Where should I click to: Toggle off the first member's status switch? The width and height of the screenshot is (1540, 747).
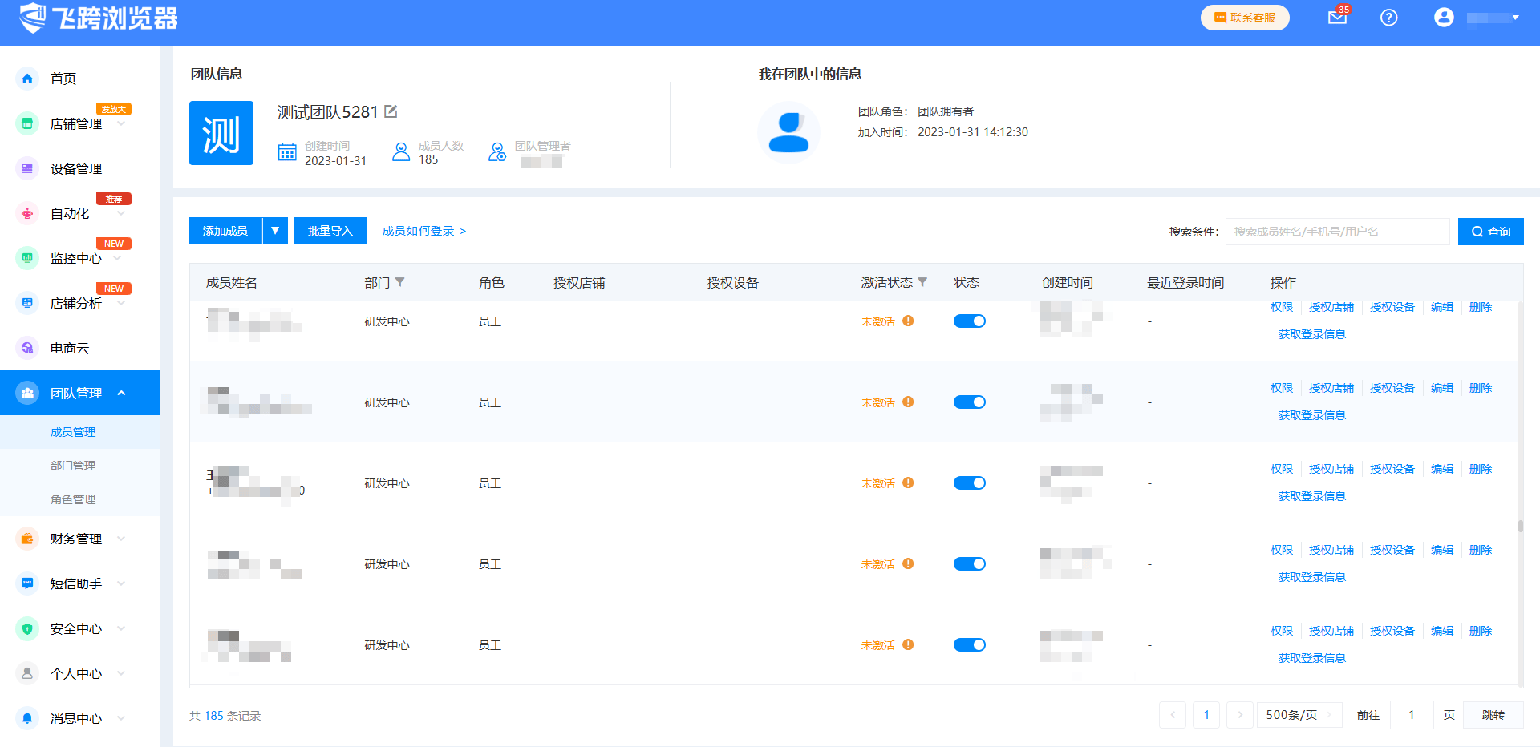(969, 321)
